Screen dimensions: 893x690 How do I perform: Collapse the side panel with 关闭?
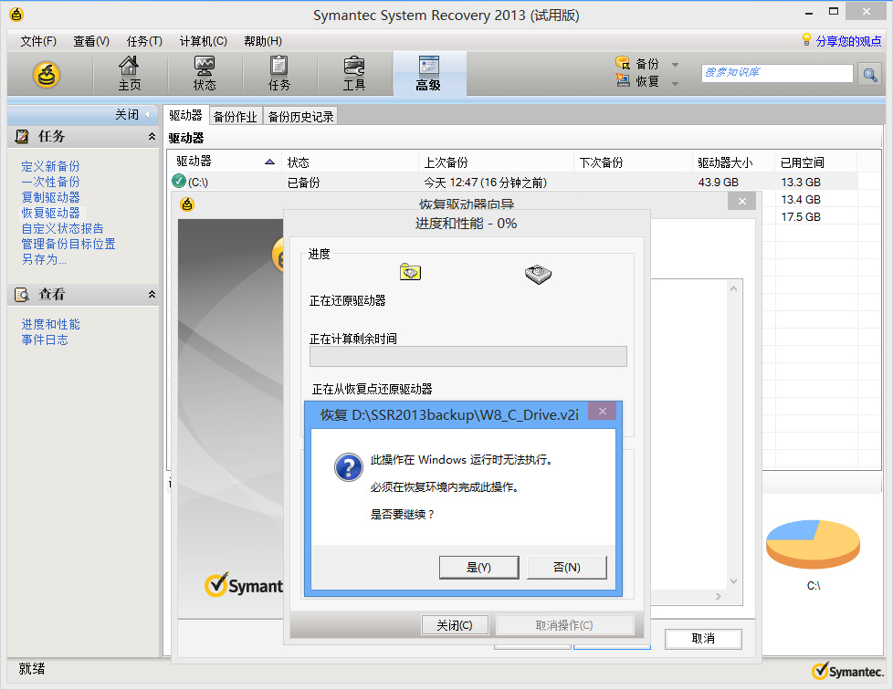132,114
